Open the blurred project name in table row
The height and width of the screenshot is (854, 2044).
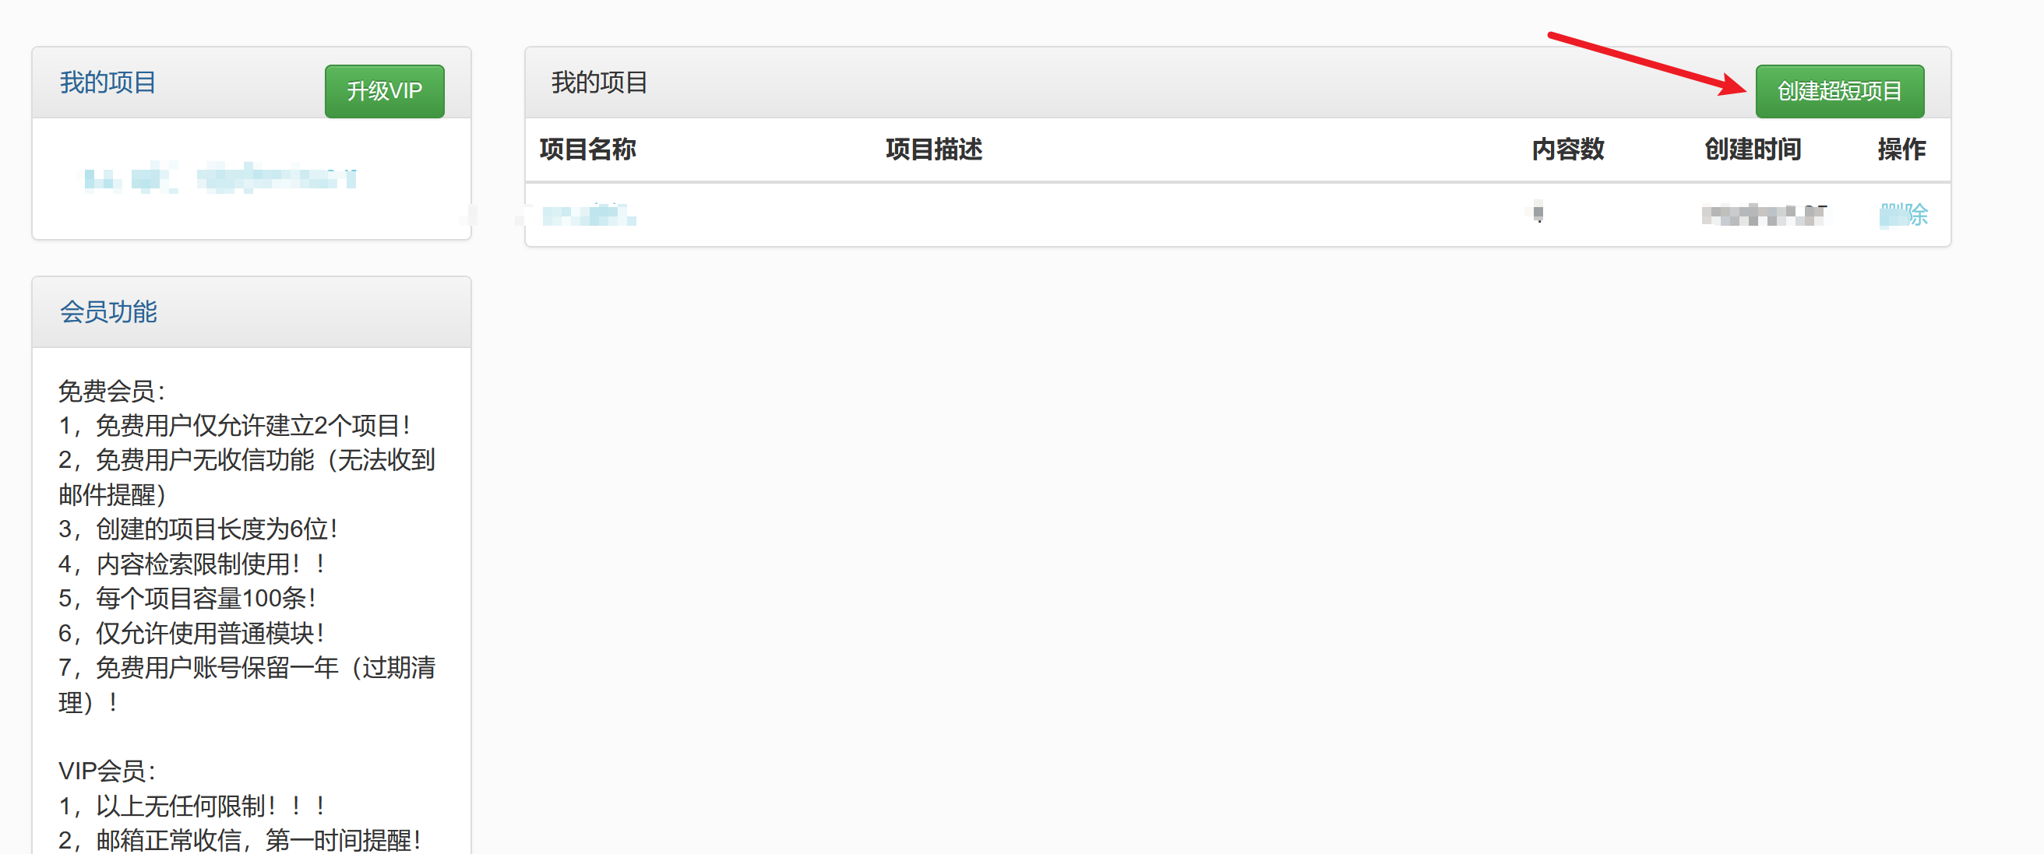tap(588, 214)
